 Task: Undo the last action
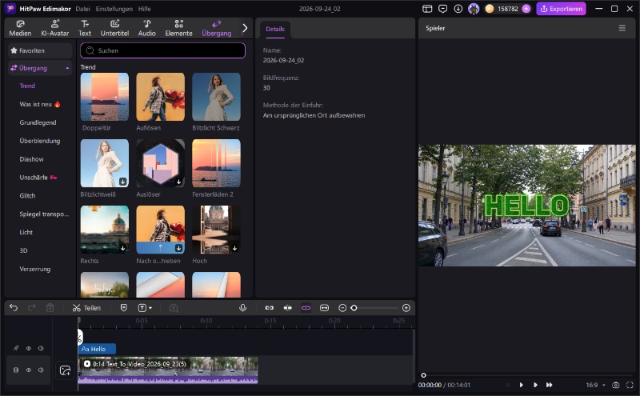[x=14, y=307]
